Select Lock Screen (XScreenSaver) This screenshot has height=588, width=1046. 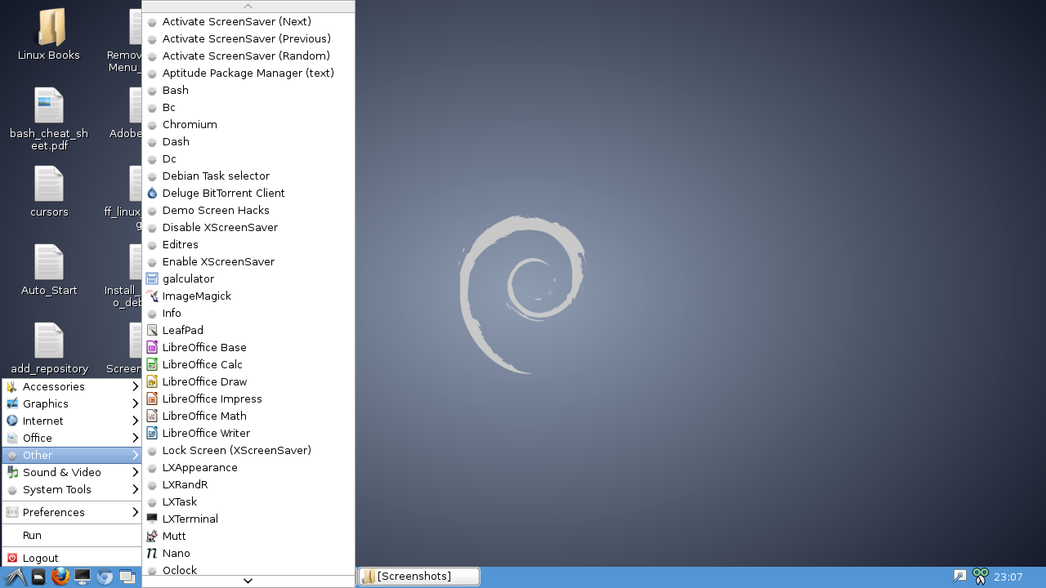pyautogui.click(x=248, y=451)
